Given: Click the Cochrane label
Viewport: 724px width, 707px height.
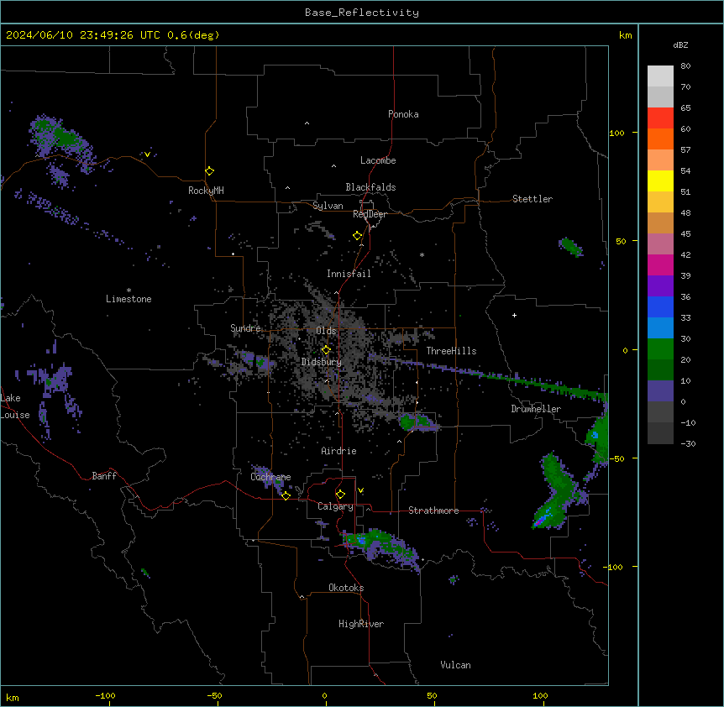Looking at the screenshot, I should [270, 477].
